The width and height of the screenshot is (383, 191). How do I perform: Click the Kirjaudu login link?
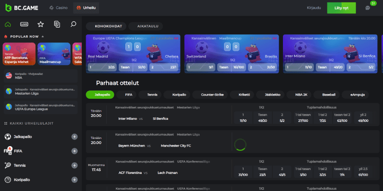(314, 8)
